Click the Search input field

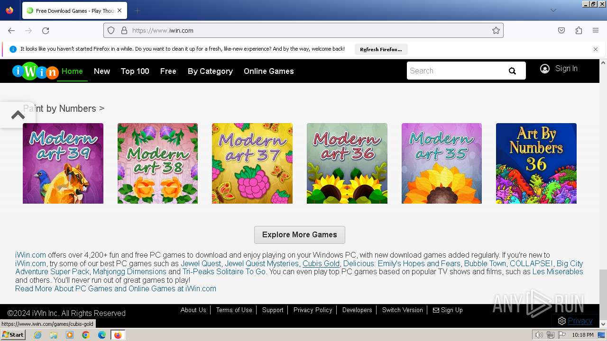[x=455, y=71]
